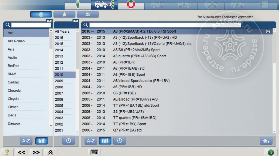Choose All Years filter

click(x=65, y=32)
